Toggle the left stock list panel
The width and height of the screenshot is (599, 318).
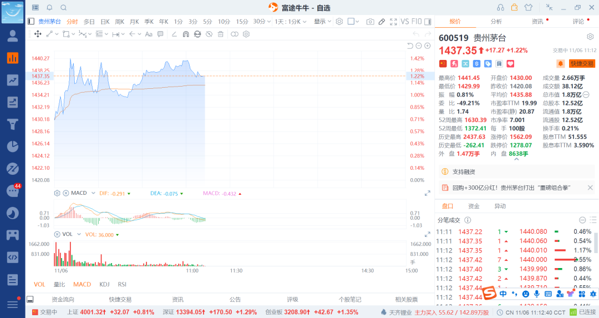click(x=31, y=22)
